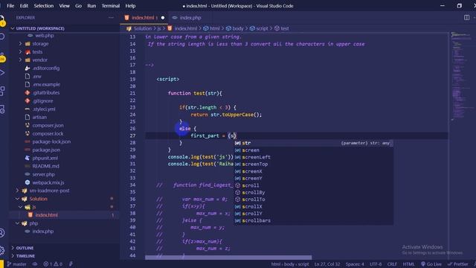This screenshot has width=476, height=268.
Task: Click the Ln 27, Col 32 status item
Action: pyautogui.click(x=327, y=264)
